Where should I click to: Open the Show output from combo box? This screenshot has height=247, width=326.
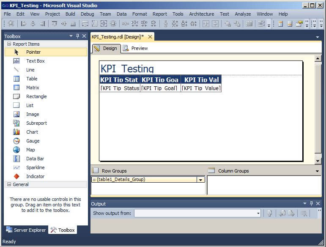(197, 213)
